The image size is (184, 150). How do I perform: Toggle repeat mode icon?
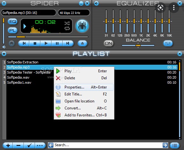[67, 29]
